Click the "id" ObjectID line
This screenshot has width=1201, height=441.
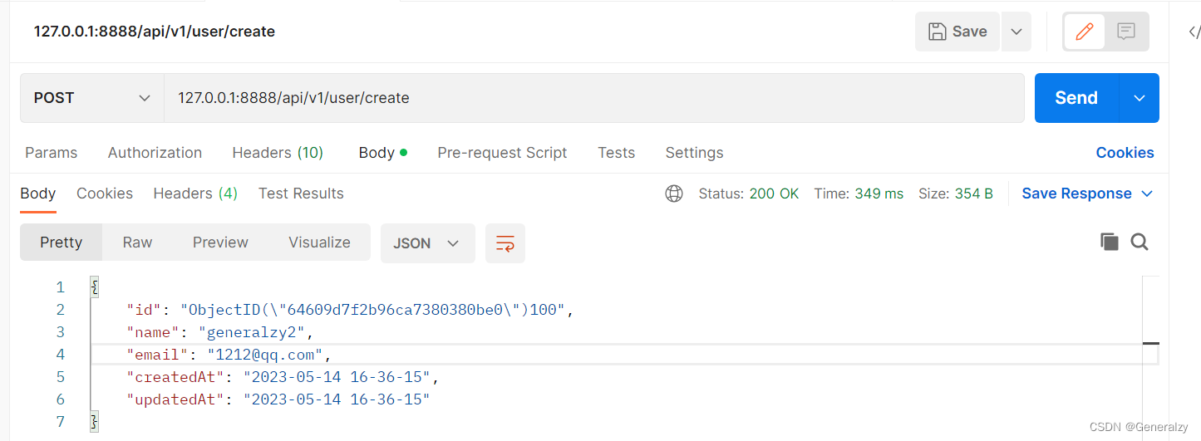pyautogui.click(x=350, y=310)
